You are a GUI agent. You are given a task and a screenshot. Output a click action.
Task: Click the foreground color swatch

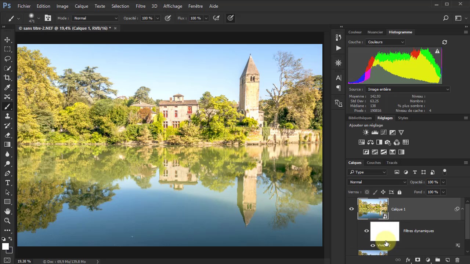coord(5,246)
